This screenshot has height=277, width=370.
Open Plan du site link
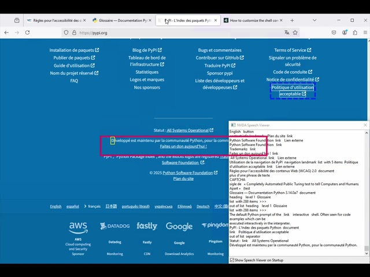183,178
